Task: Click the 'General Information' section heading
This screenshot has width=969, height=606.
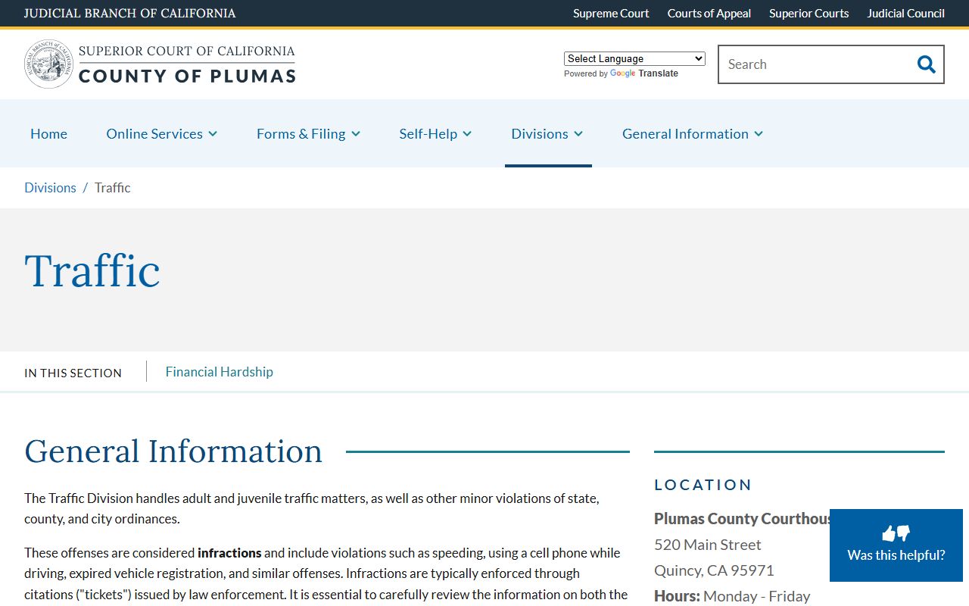Action: click(x=173, y=451)
